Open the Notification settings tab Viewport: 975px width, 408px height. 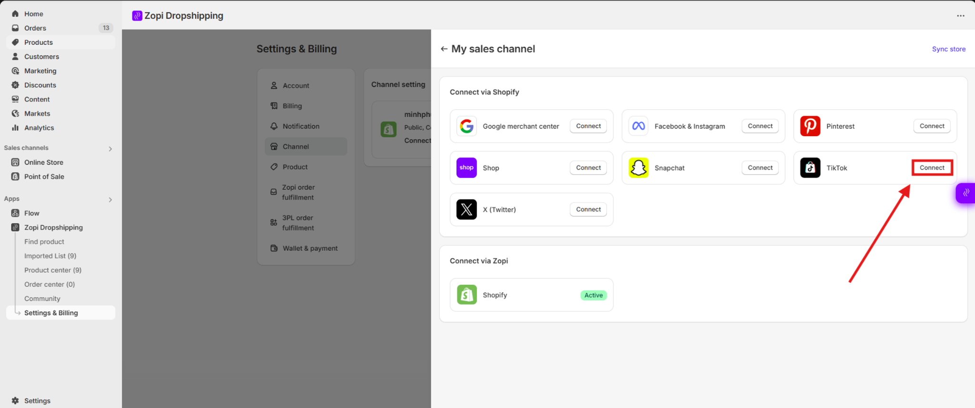point(306,126)
